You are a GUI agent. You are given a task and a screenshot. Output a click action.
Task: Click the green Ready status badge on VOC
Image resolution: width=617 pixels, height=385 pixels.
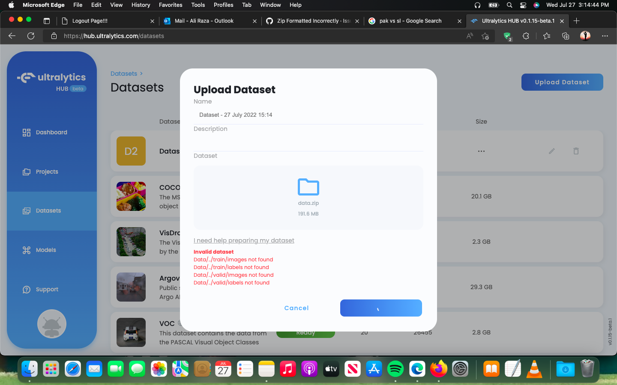click(306, 332)
